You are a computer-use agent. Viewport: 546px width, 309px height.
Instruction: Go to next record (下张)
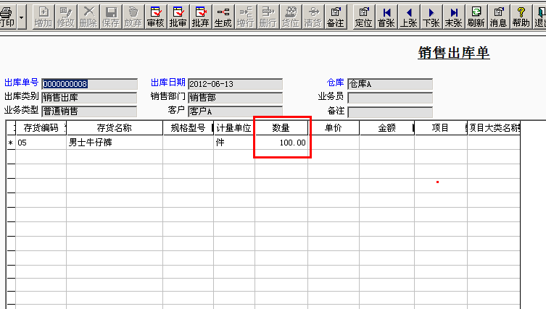tap(431, 17)
